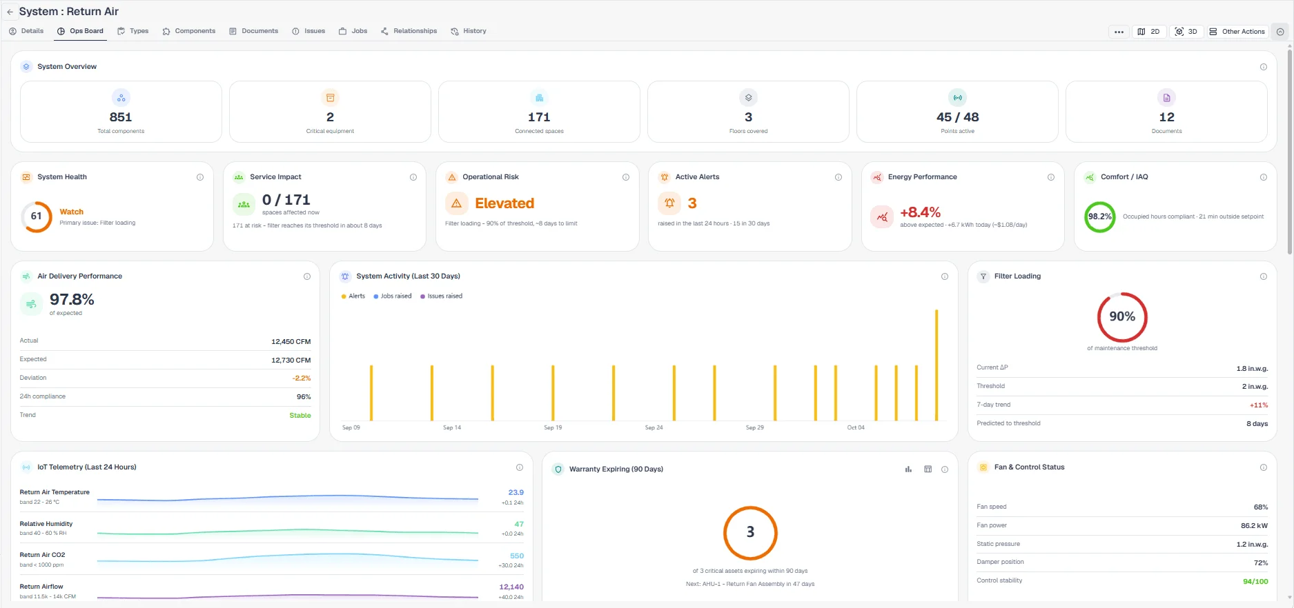Switch to 3D view
The height and width of the screenshot is (608, 1294).
coord(1186,32)
